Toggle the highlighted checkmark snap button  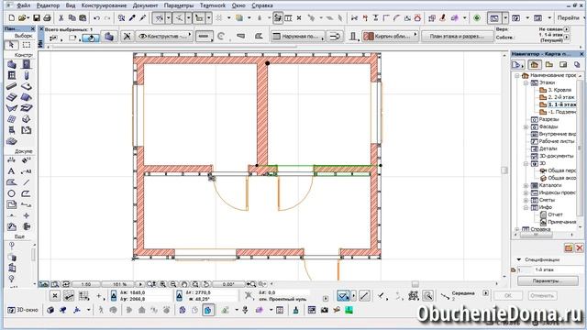[x=343, y=296]
